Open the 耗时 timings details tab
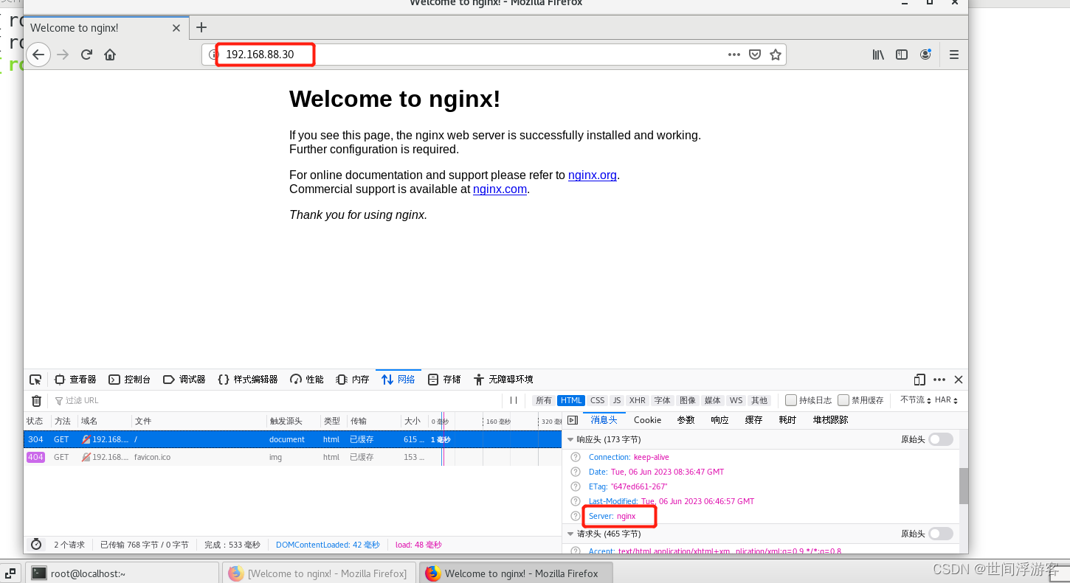 [x=787, y=420]
